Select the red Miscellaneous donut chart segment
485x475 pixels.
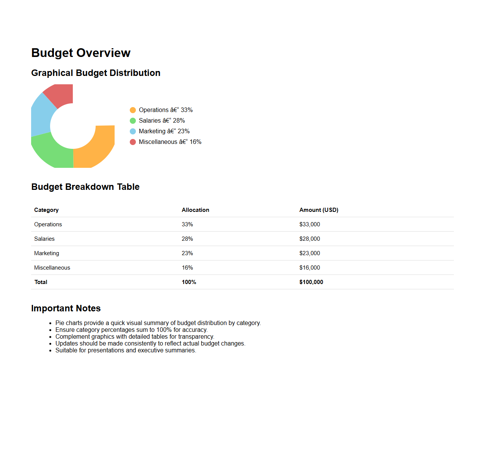(x=61, y=94)
